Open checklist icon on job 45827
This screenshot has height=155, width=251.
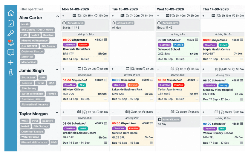point(151,123)
